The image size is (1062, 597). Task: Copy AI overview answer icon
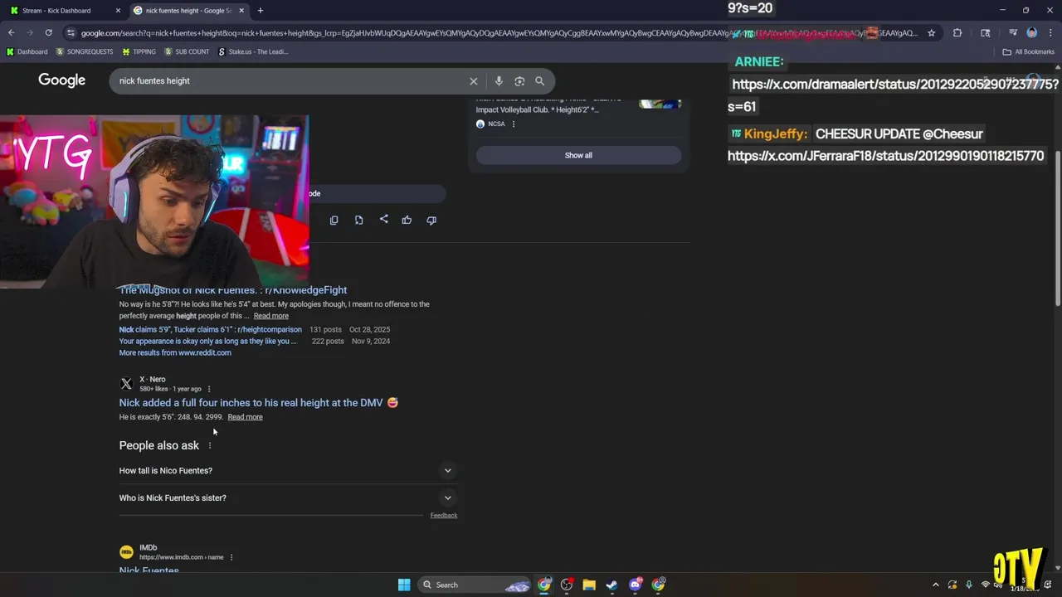[x=334, y=220]
